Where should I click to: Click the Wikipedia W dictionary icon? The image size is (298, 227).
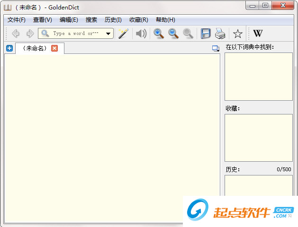coord(258,34)
